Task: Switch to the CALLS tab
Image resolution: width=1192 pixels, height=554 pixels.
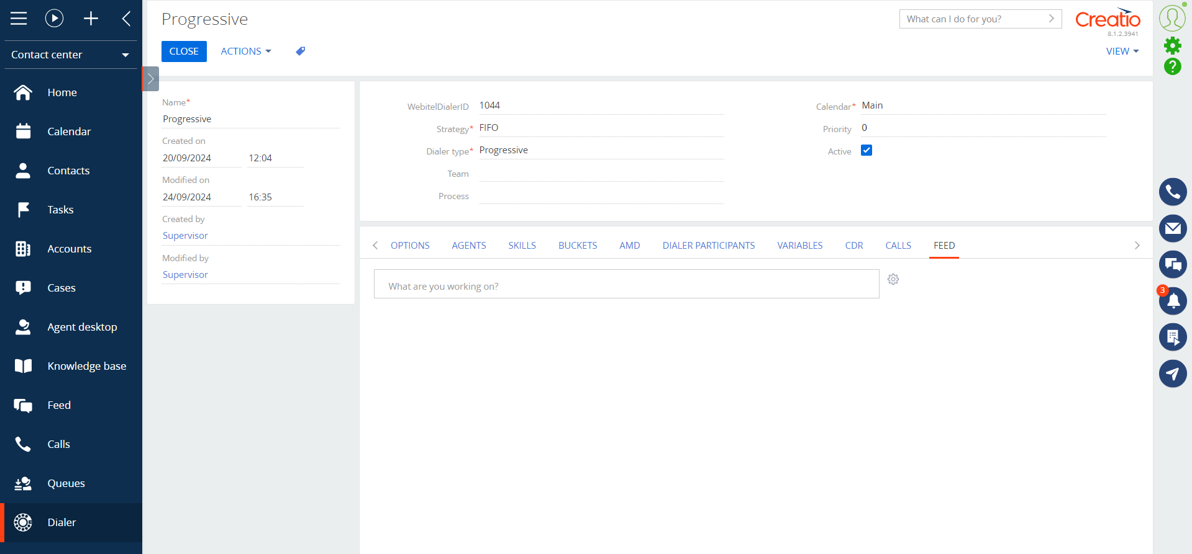Action: (898, 246)
